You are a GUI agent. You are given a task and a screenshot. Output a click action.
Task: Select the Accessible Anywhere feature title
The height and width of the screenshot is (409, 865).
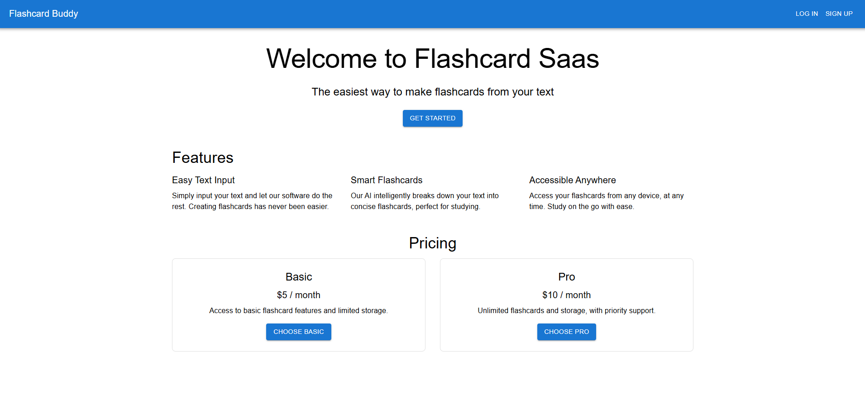click(572, 180)
